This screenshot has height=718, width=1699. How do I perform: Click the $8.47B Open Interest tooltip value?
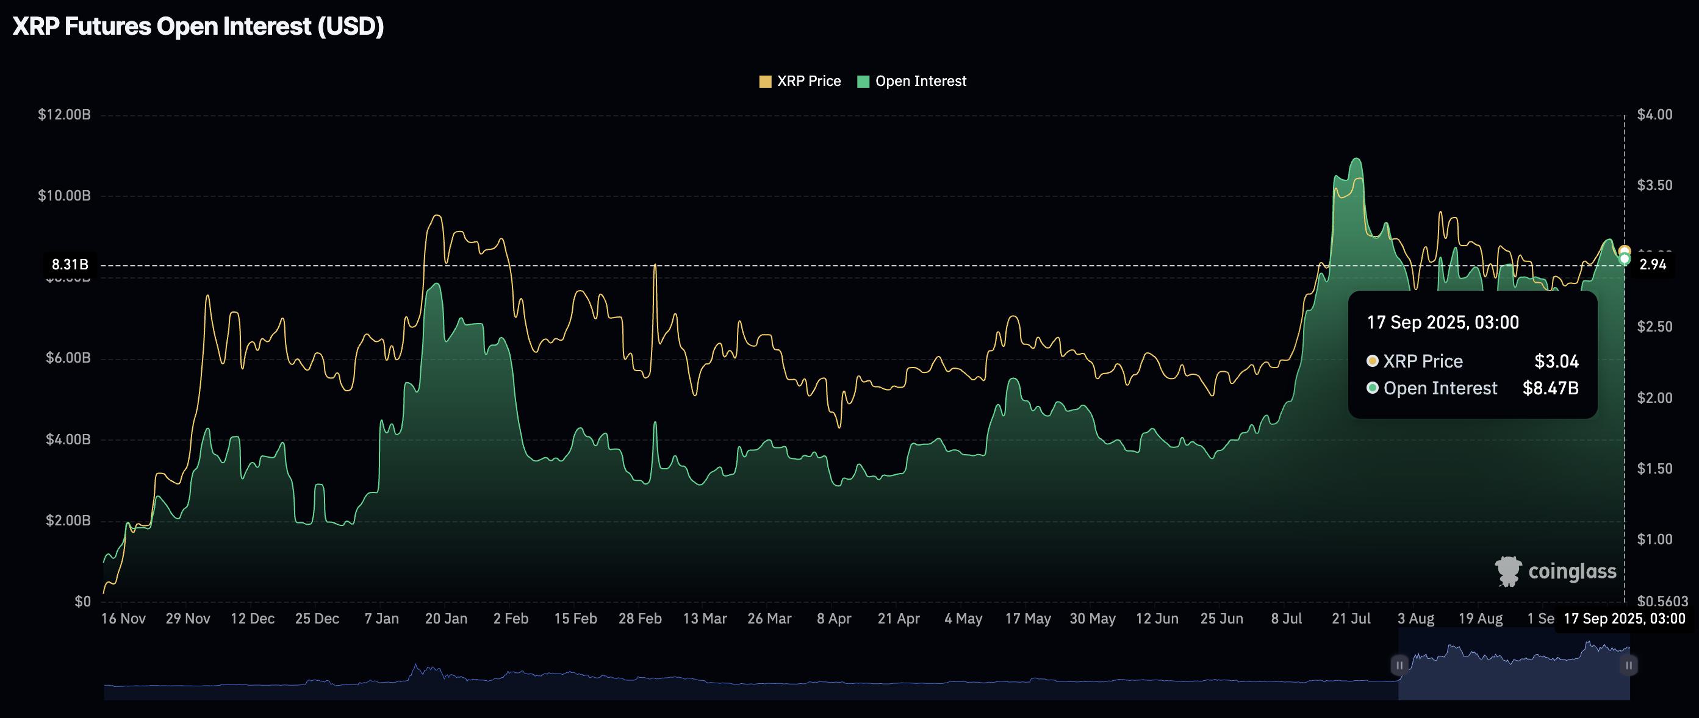(x=1550, y=388)
